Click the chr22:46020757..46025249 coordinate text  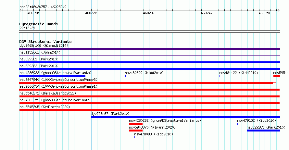(43, 7)
